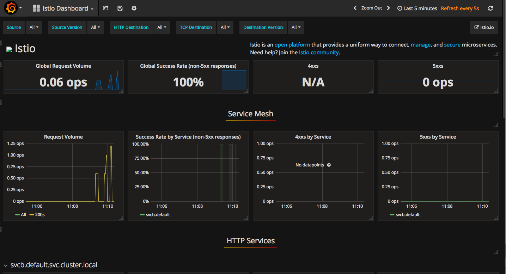Screen dimensions: 506x274
Task: Click the svcb.default color swatch in 5xxs legend
Action: 392,214
